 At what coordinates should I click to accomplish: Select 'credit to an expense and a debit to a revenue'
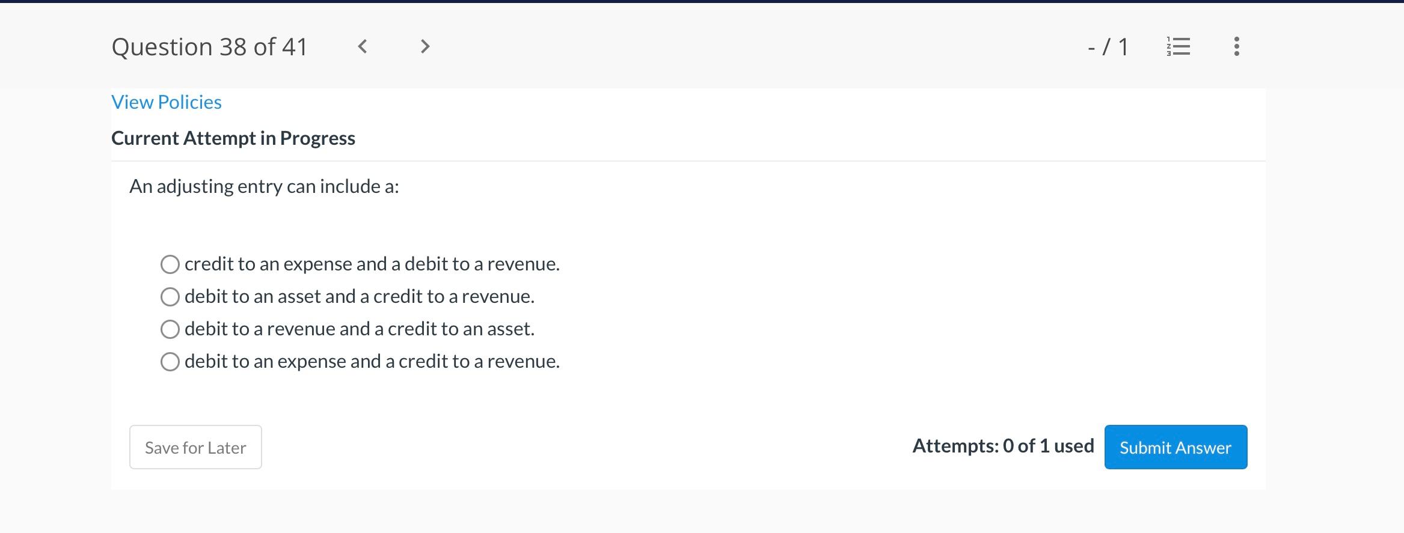point(170,264)
